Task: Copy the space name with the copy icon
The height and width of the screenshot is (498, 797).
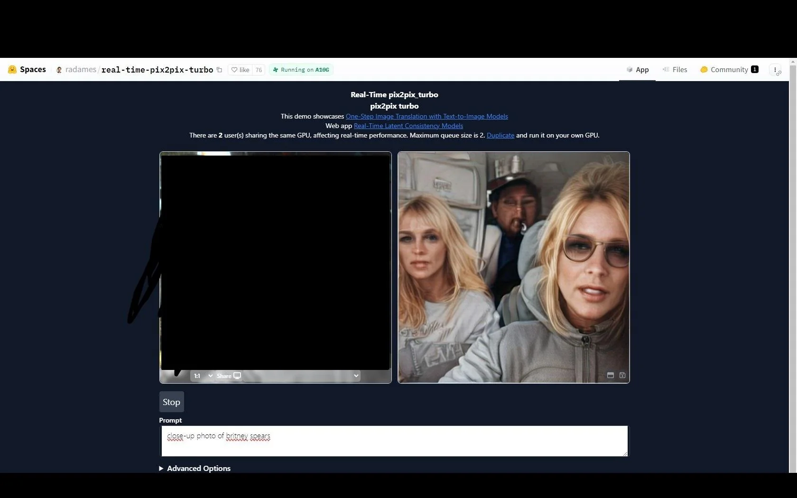Action: click(x=219, y=70)
